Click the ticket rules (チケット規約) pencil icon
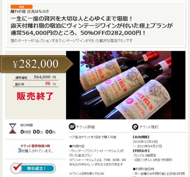The image size is (190, 177). point(135,127)
